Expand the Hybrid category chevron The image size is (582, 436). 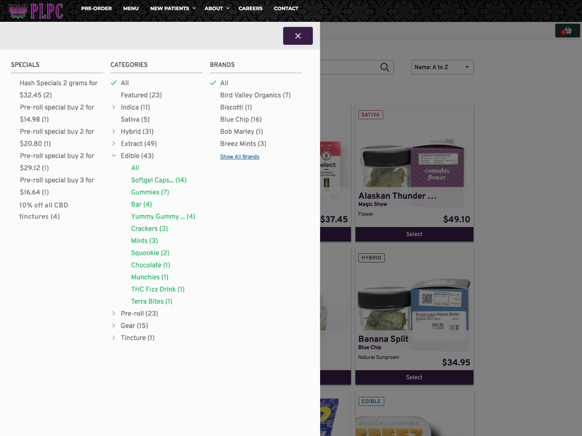coord(113,132)
